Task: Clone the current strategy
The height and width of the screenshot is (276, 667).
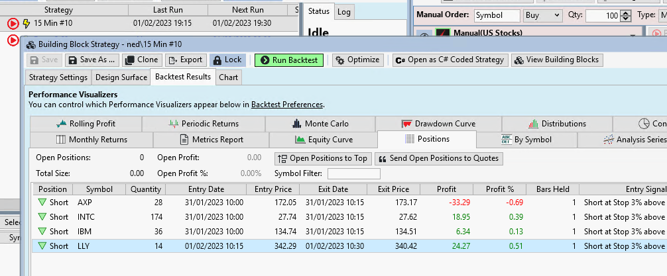Action: pos(141,60)
